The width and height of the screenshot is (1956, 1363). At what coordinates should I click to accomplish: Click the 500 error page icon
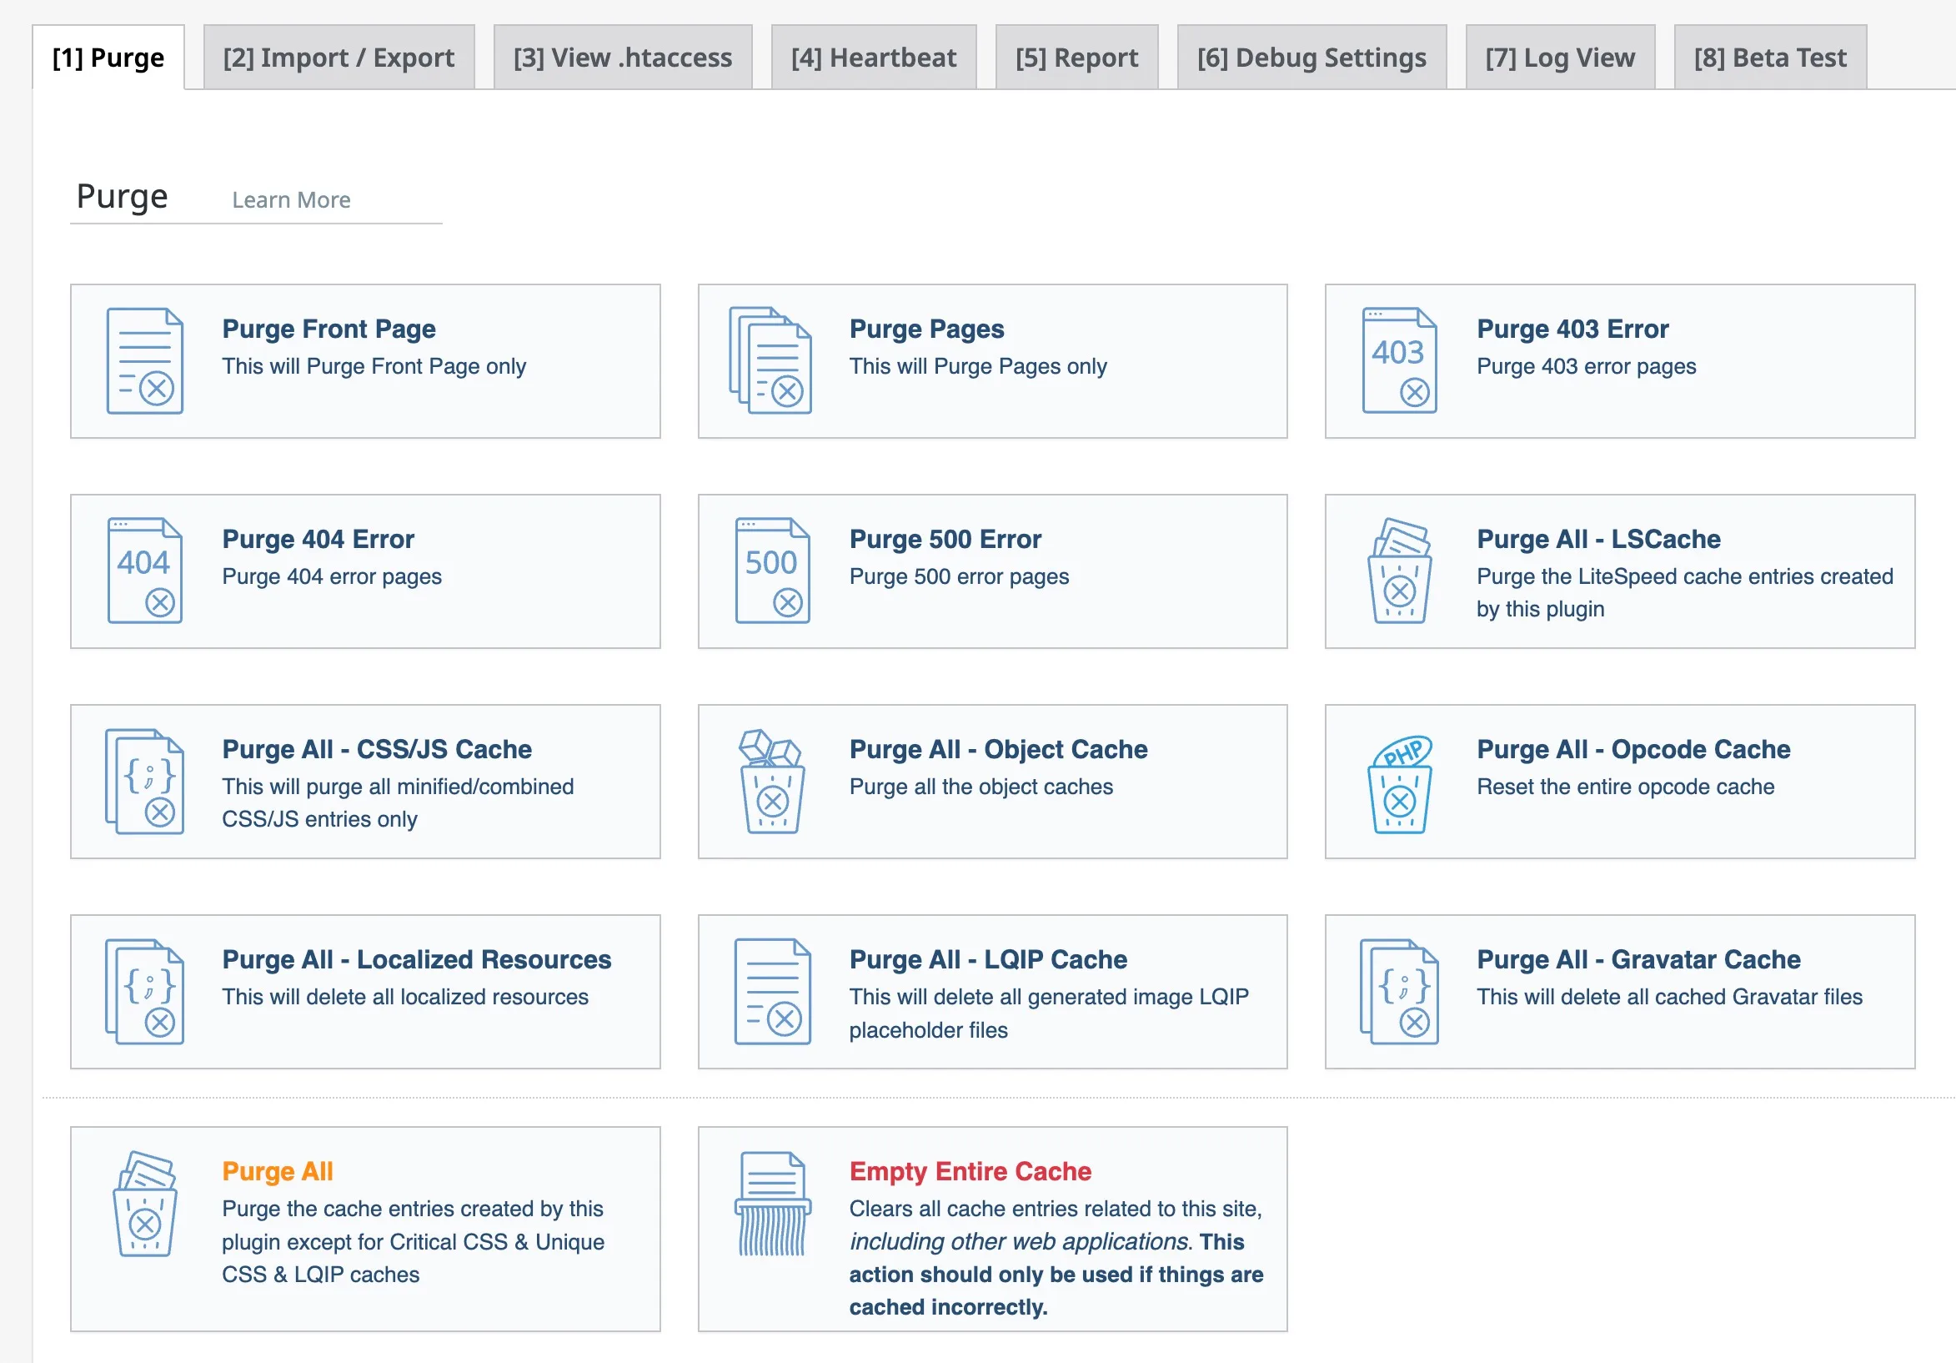[x=772, y=571]
